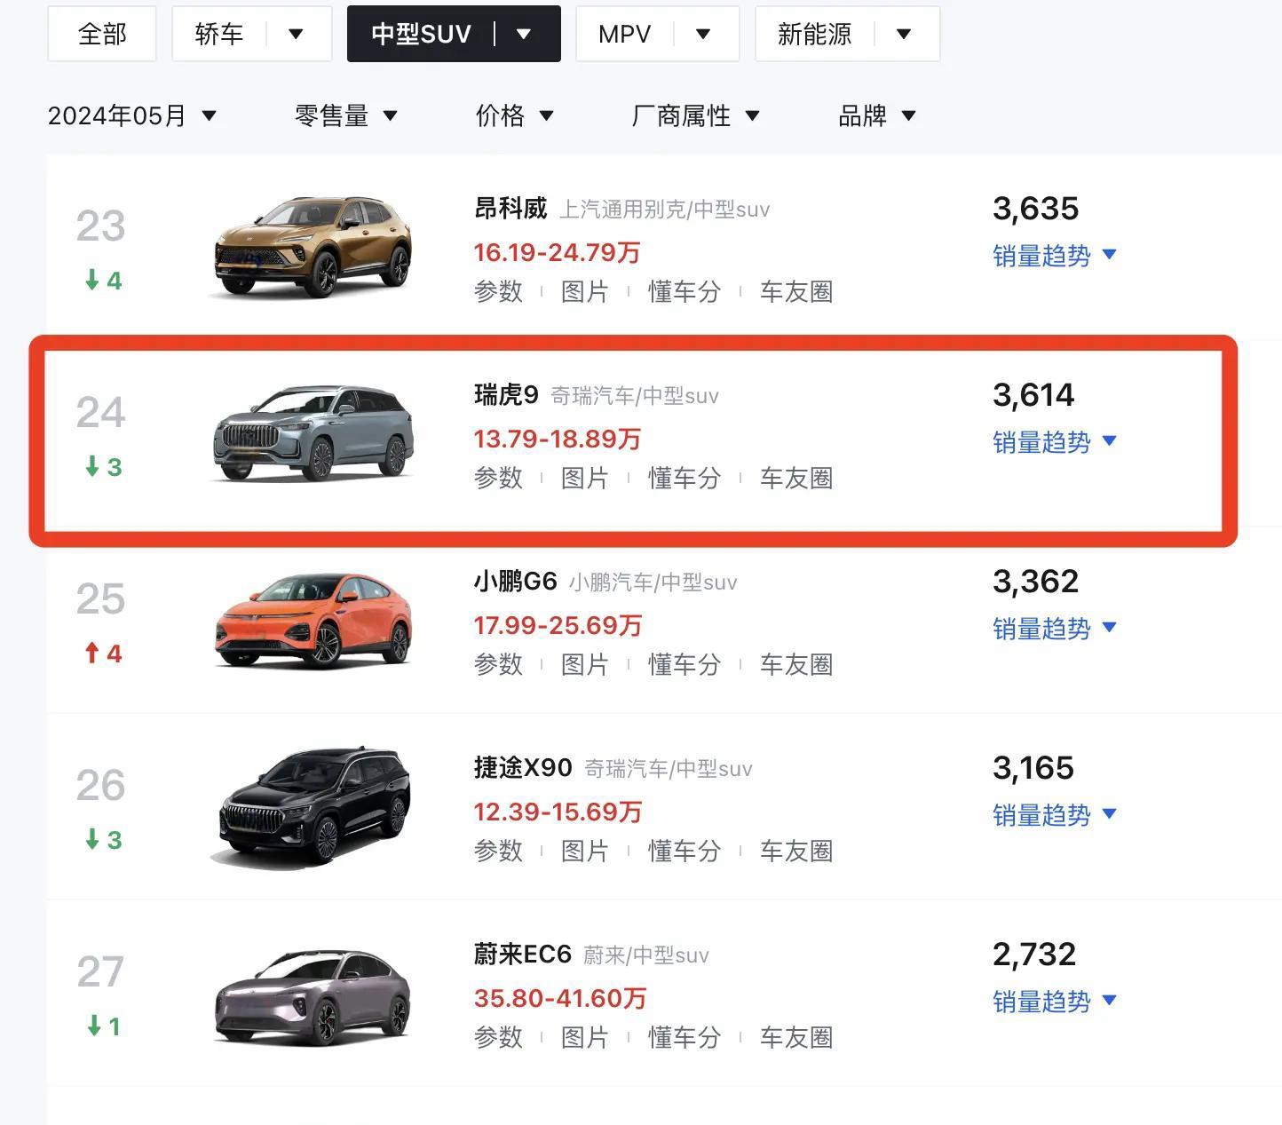
Task: Click 车友圈 link for 小鹏G6
Action: click(x=796, y=664)
